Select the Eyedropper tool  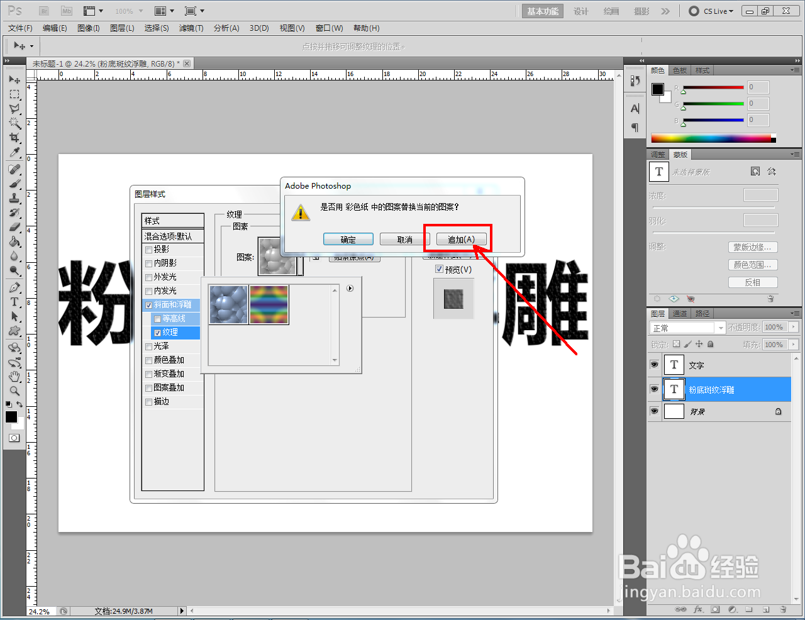14,152
